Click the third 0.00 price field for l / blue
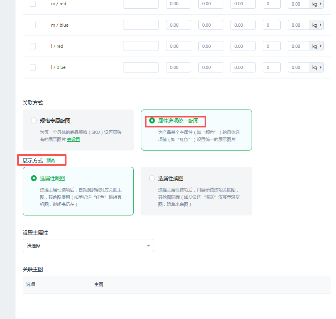 point(242,67)
